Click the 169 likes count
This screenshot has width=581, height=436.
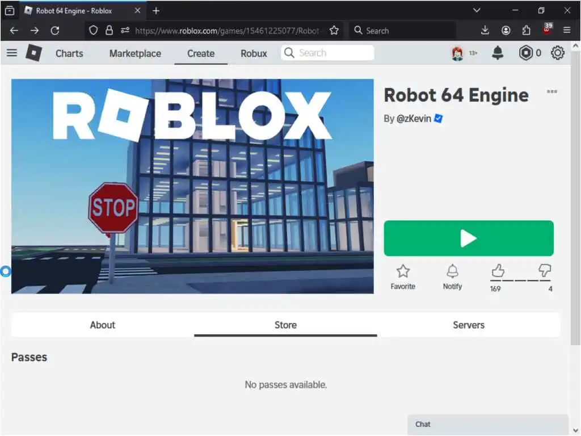(x=495, y=289)
